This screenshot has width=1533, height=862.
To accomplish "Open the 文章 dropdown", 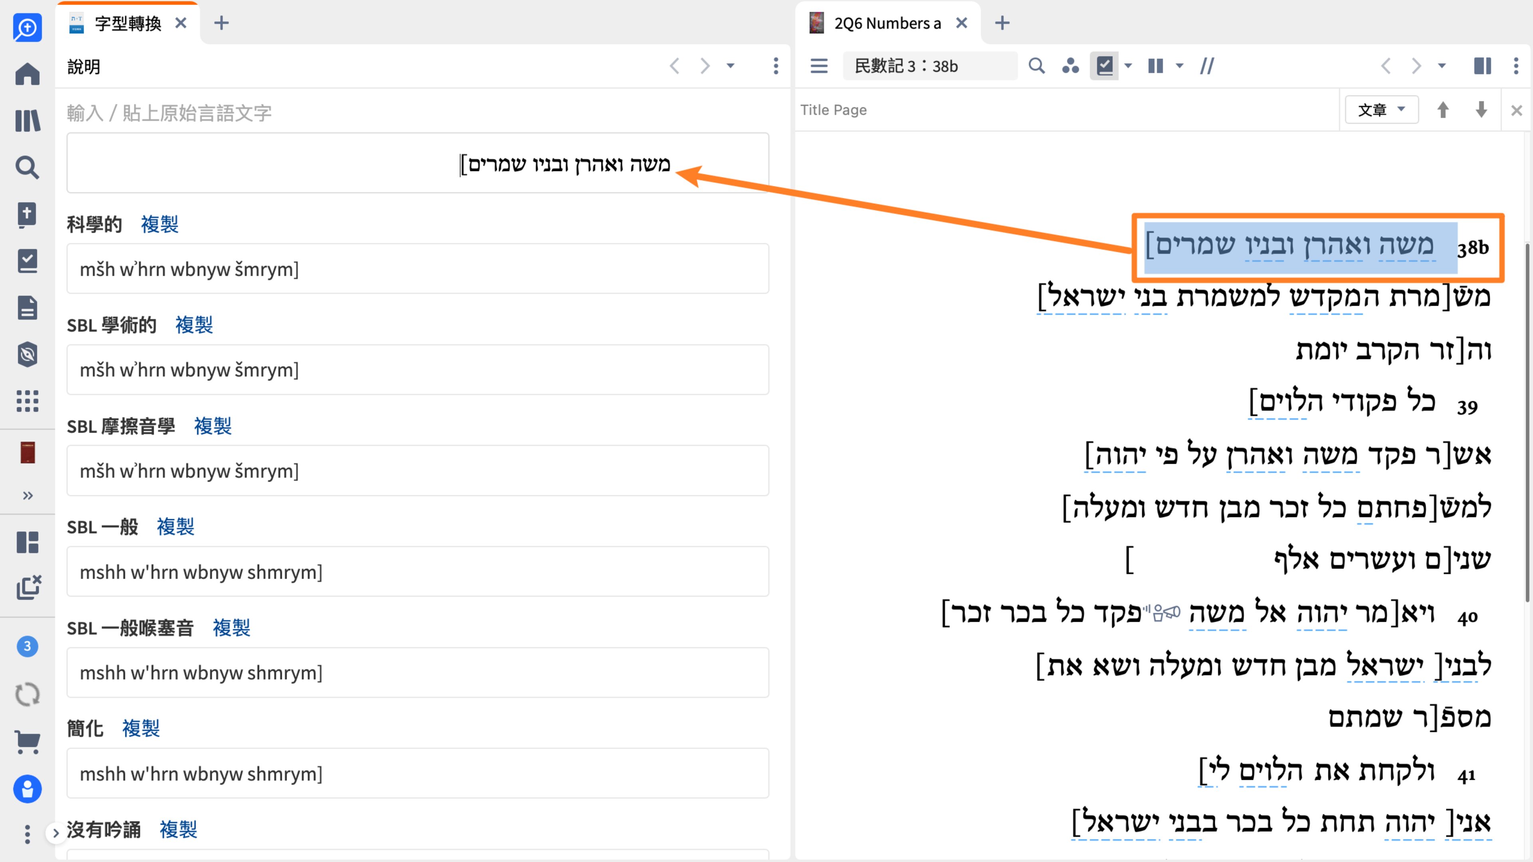I will pyautogui.click(x=1380, y=110).
